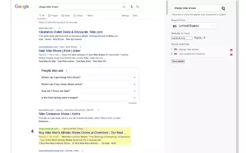
Task: Click the Google logo
Action: (x=22, y=7)
